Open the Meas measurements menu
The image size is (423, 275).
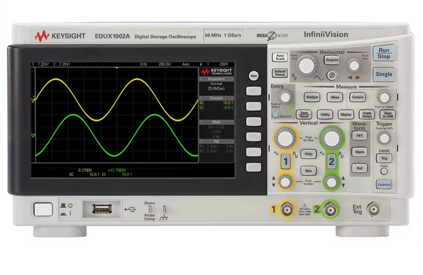tap(335, 97)
